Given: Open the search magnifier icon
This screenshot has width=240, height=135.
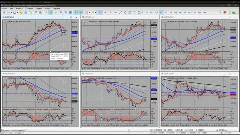Looking at the screenshot, I should point(220,12).
